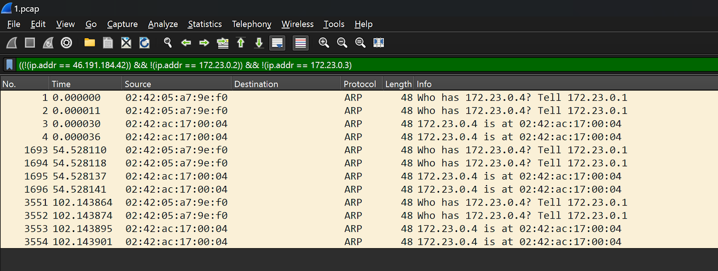Open the capture options gear icon
The height and width of the screenshot is (271, 718).
pos(66,43)
